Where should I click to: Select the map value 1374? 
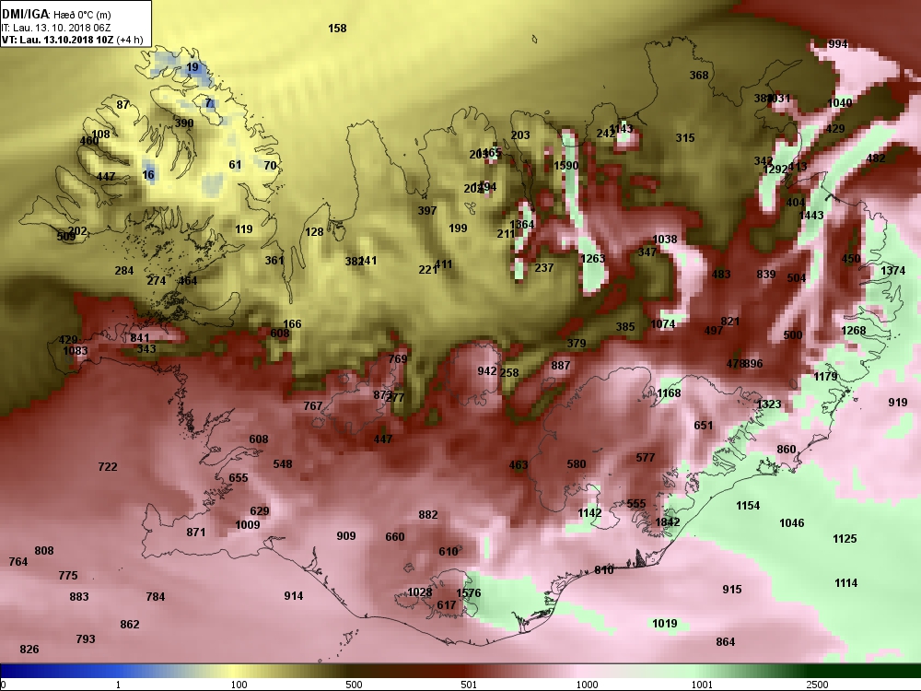[x=892, y=271]
